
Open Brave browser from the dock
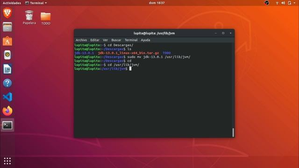point(7,13)
